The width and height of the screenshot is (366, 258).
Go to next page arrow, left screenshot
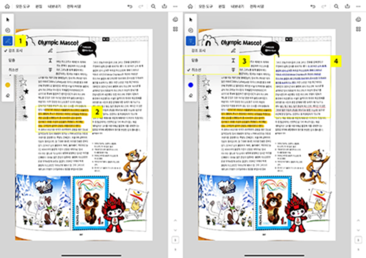(x=175, y=230)
